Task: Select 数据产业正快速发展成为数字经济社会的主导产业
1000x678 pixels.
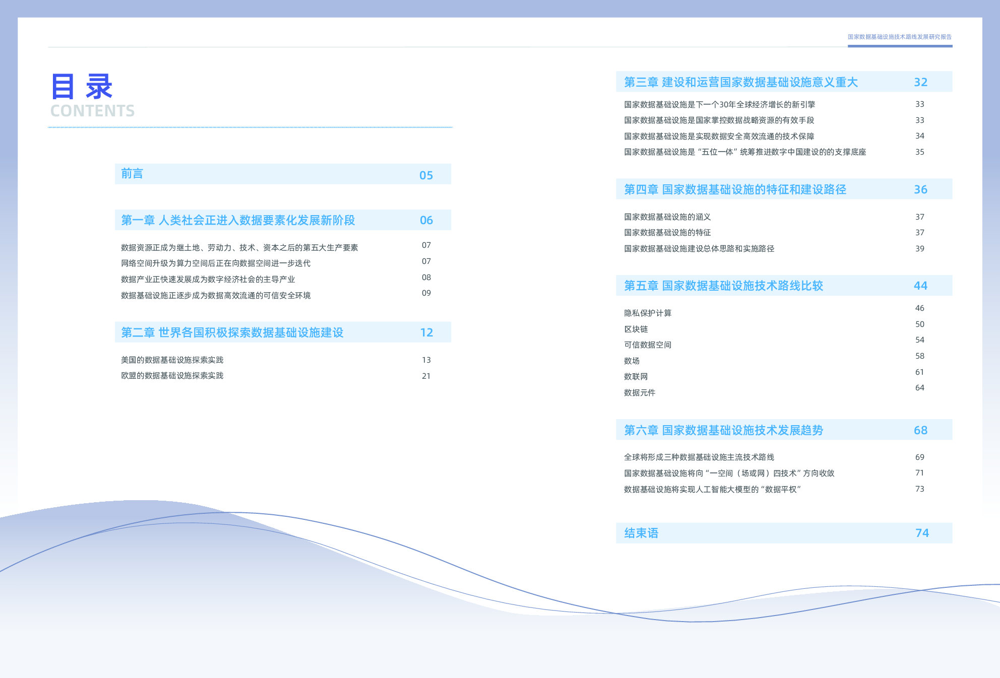Action: click(208, 279)
